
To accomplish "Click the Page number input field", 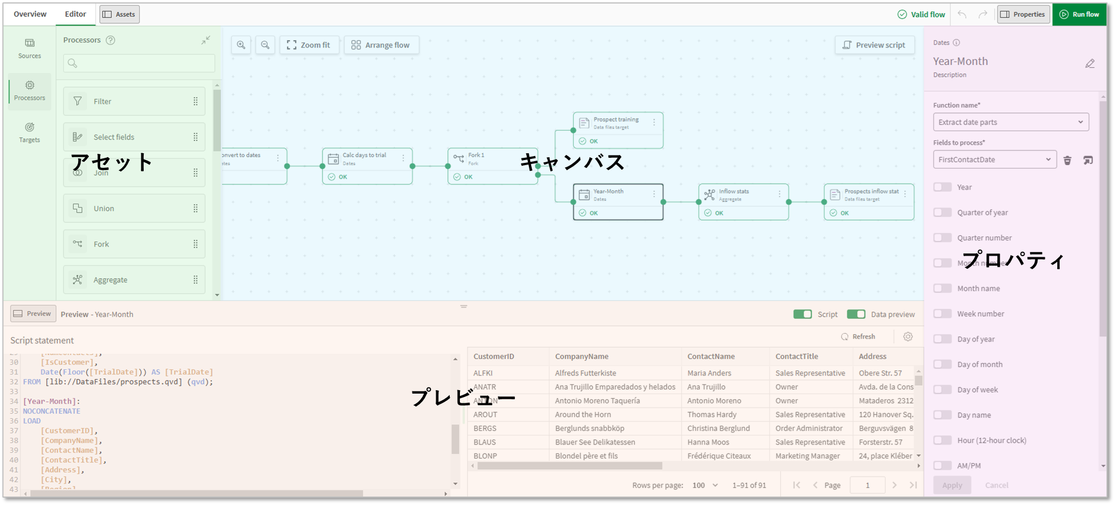I will click(x=867, y=485).
